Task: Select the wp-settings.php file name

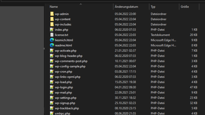Action: (66, 98)
